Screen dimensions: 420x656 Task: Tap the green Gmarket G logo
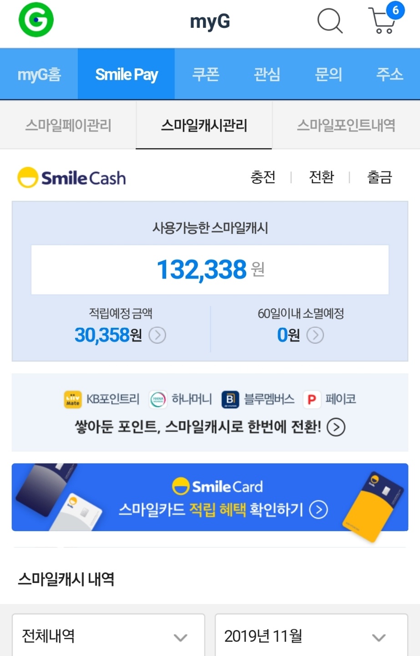point(36,20)
